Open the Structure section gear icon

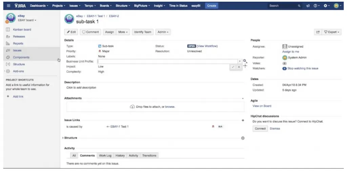tap(243, 138)
